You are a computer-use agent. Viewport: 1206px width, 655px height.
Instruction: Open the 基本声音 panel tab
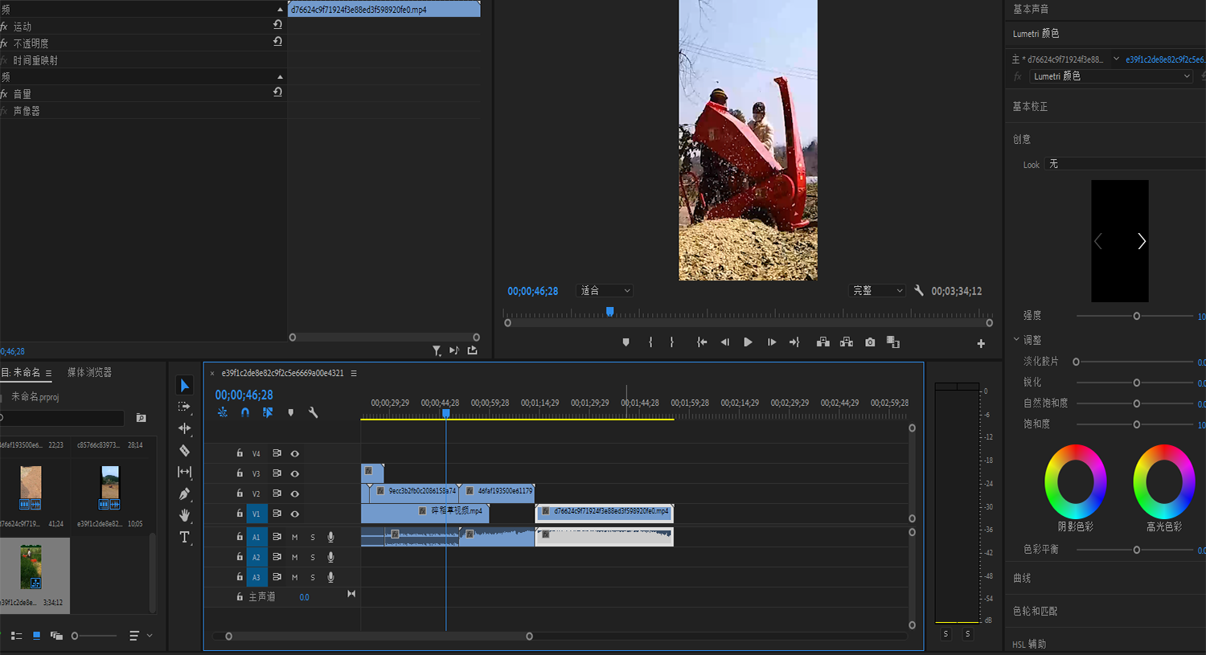[x=1031, y=9]
